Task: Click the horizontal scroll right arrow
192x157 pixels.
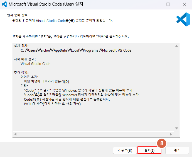Action: click(171, 134)
